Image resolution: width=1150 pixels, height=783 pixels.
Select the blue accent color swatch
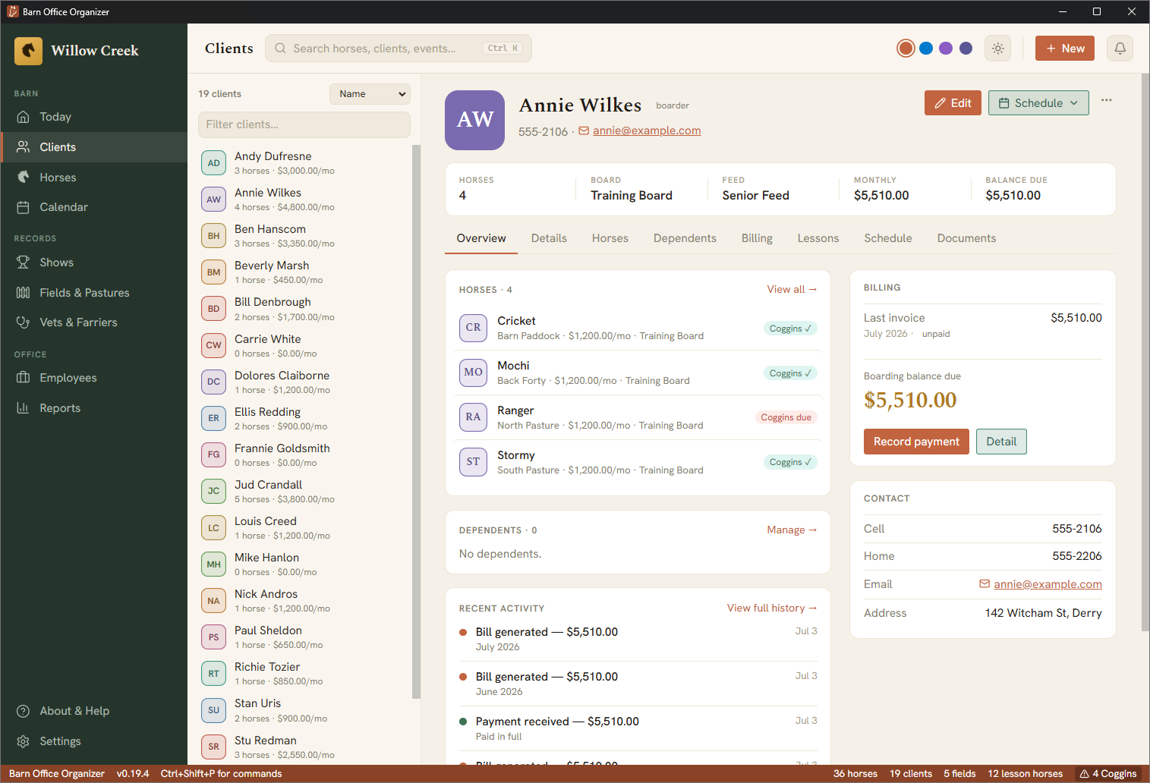click(x=926, y=49)
